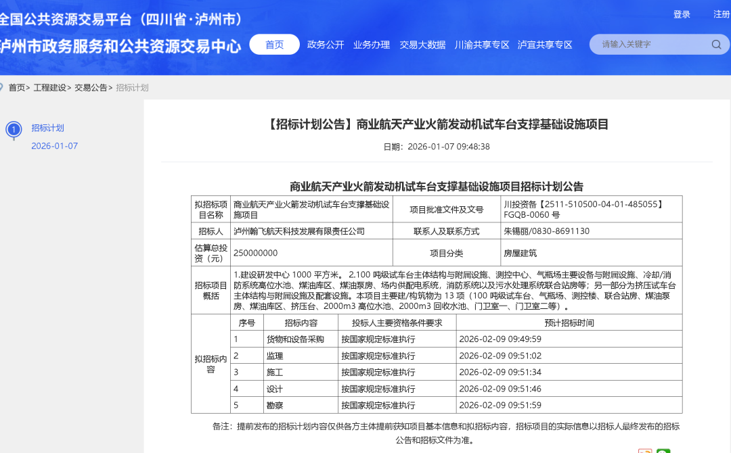Open 工程建设 breadcrumb link

(x=50, y=88)
